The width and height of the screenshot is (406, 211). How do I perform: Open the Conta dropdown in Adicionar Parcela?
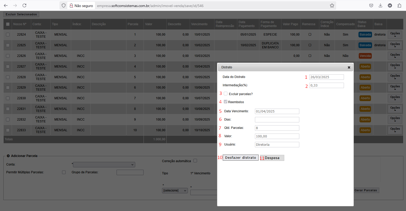(x=104, y=165)
